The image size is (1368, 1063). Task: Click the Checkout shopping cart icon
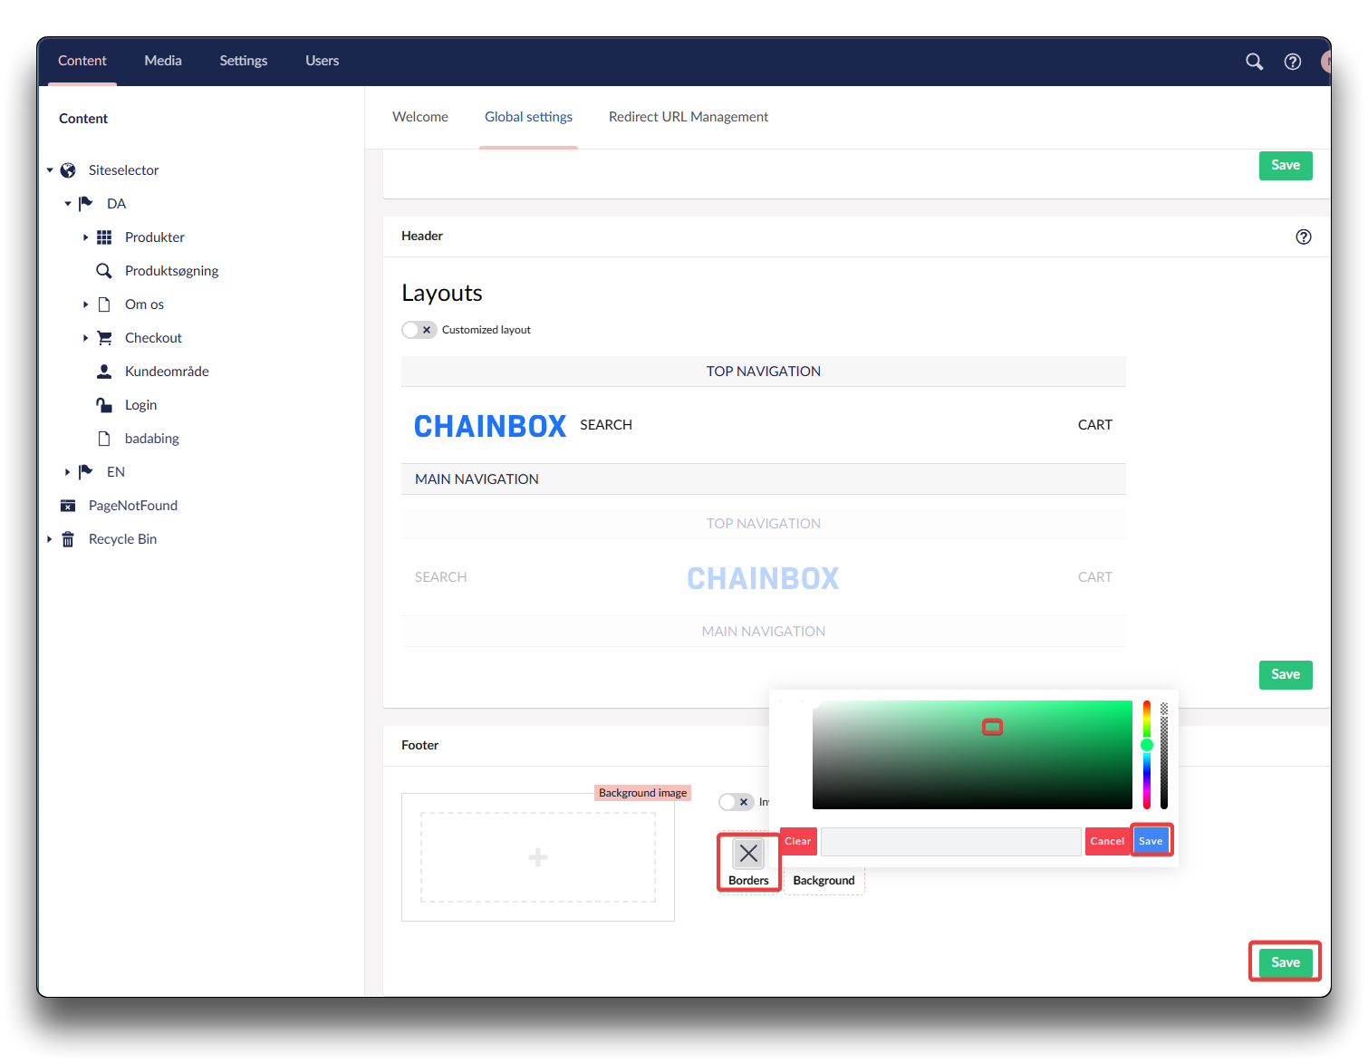click(x=104, y=338)
